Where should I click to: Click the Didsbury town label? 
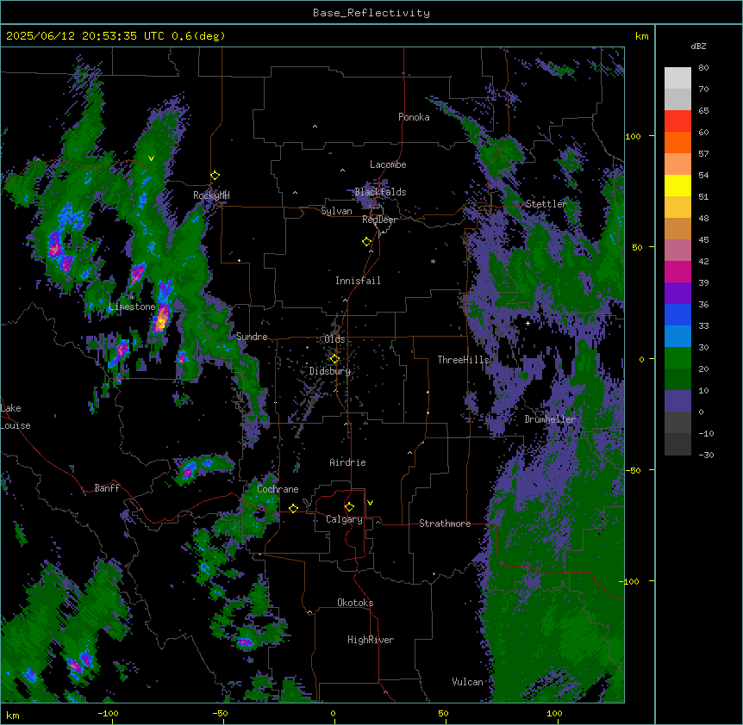pyautogui.click(x=330, y=371)
